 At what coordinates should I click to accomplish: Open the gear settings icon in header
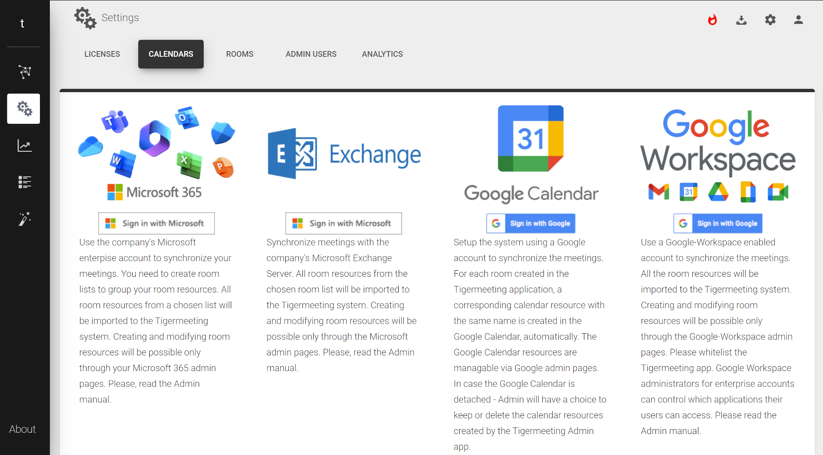pyautogui.click(x=770, y=20)
